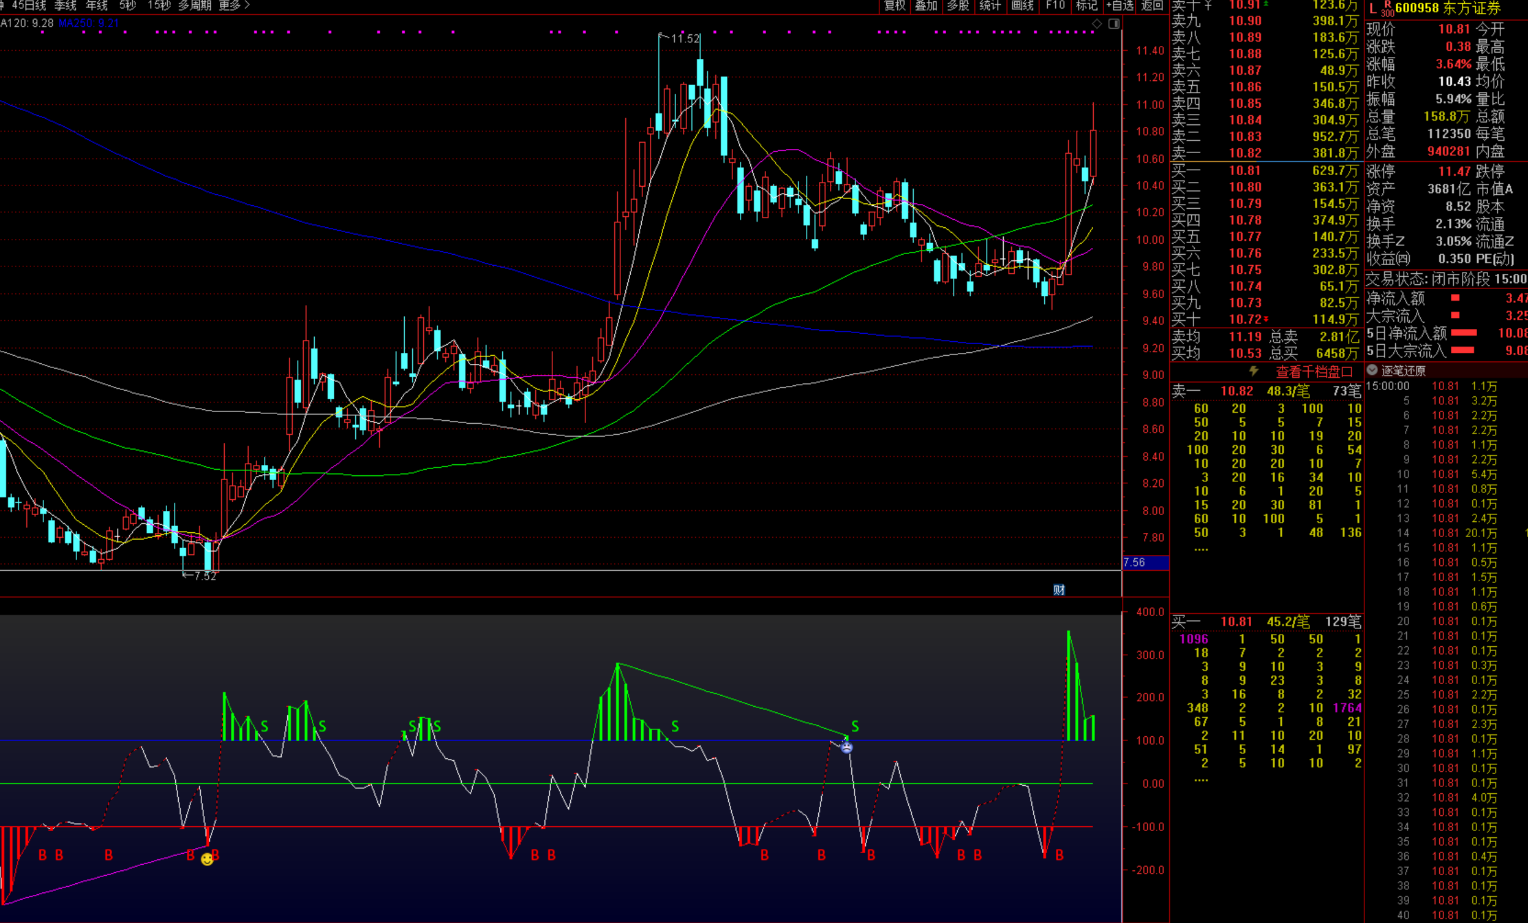
Task: Click 交易状态: 闭市阶段 status text
Action: tap(1428, 279)
